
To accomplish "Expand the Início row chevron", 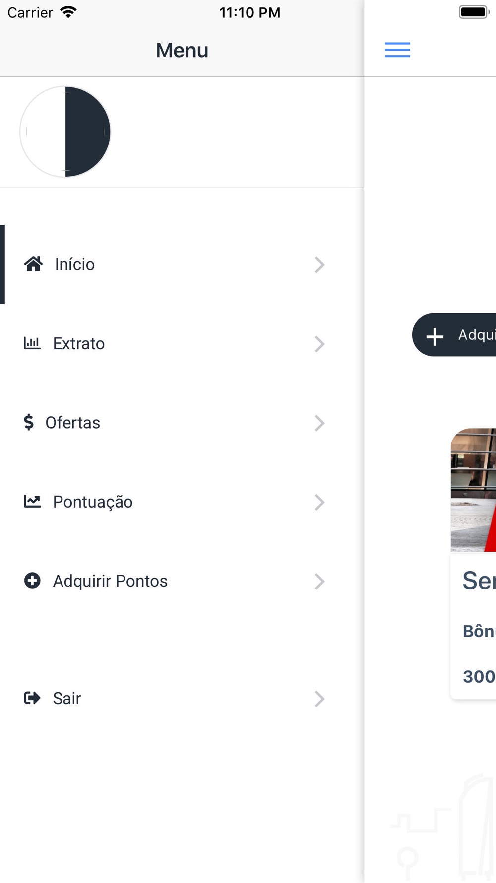I will click(319, 265).
